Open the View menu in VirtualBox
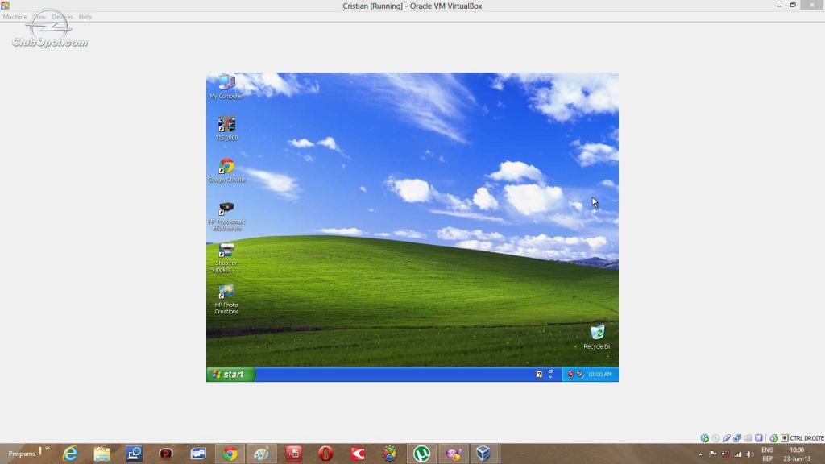Image resolution: width=825 pixels, height=464 pixels. pos(40,17)
